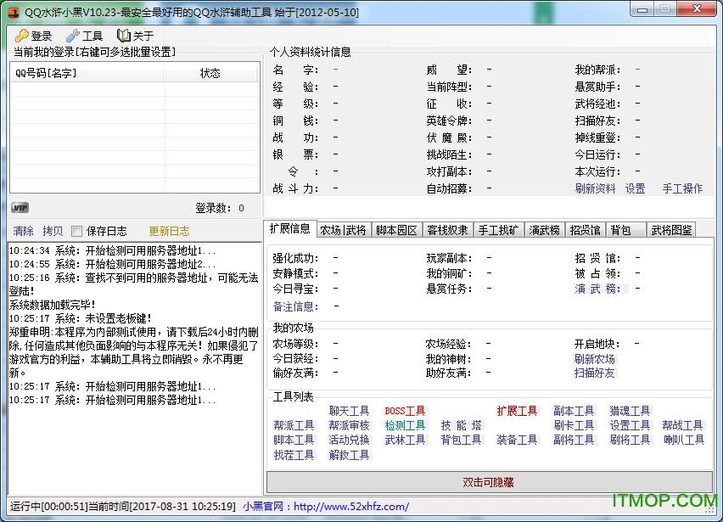Screen dimensions: 723x522
Task: Click the log line stamped 10:24:34
Action: click(112, 251)
